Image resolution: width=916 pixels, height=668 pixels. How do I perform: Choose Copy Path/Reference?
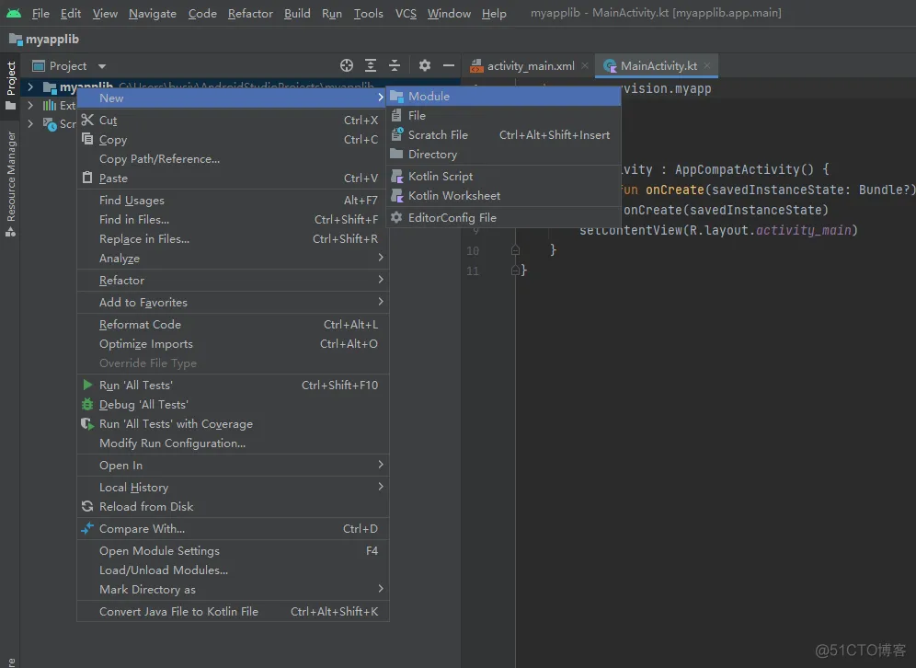[233, 158]
